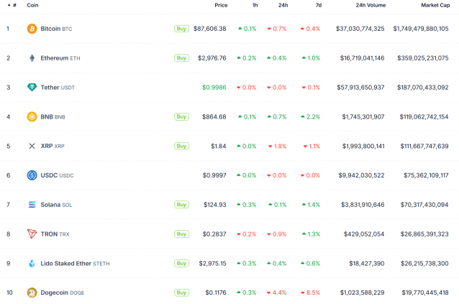This screenshot has width=459, height=304.
Task: Sort by the 24h Volume column header
Action: point(370,5)
